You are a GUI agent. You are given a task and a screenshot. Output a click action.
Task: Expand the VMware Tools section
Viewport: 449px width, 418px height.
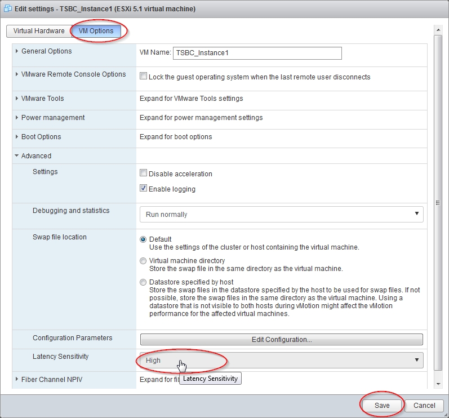click(42, 99)
